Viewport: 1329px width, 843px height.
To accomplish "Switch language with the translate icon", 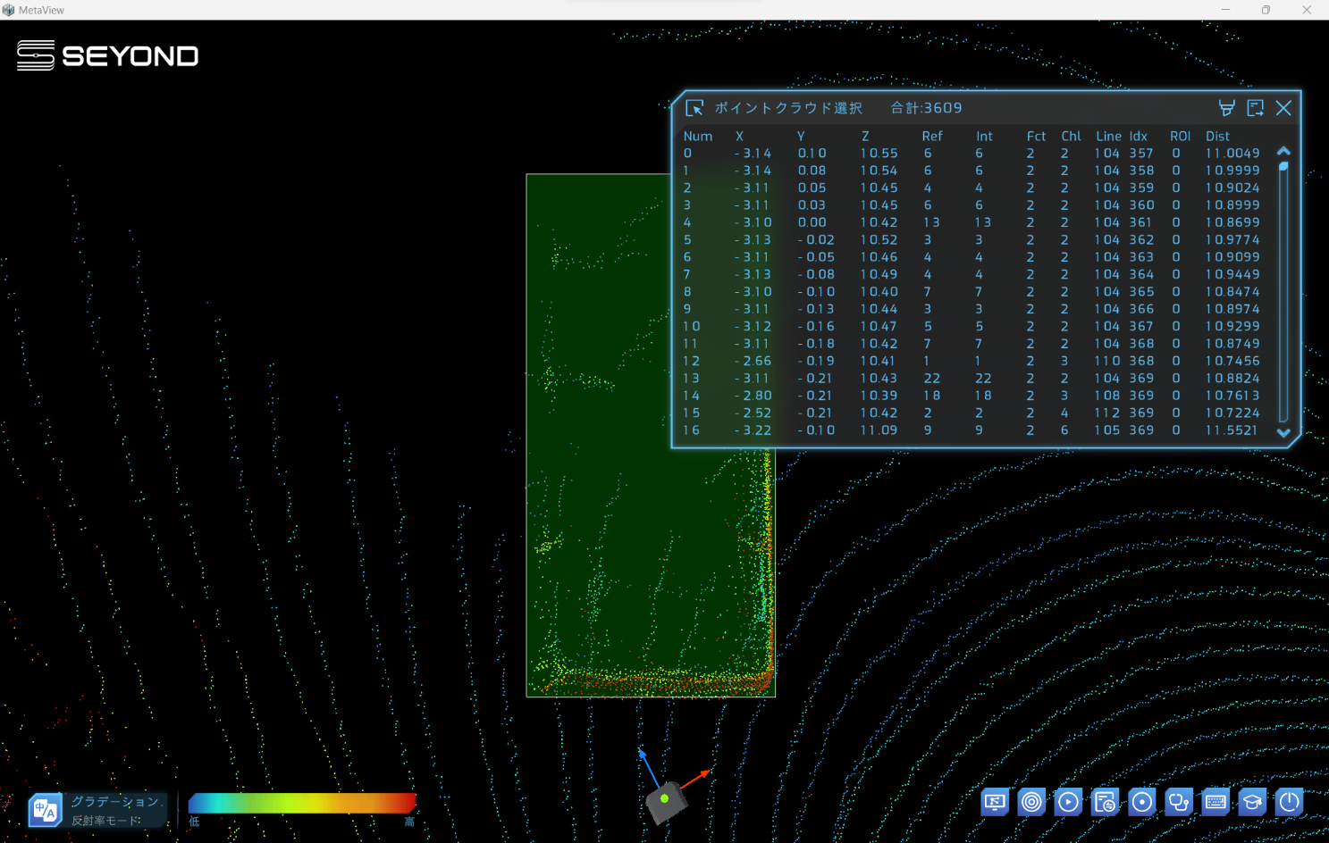I will coord(45,810).
